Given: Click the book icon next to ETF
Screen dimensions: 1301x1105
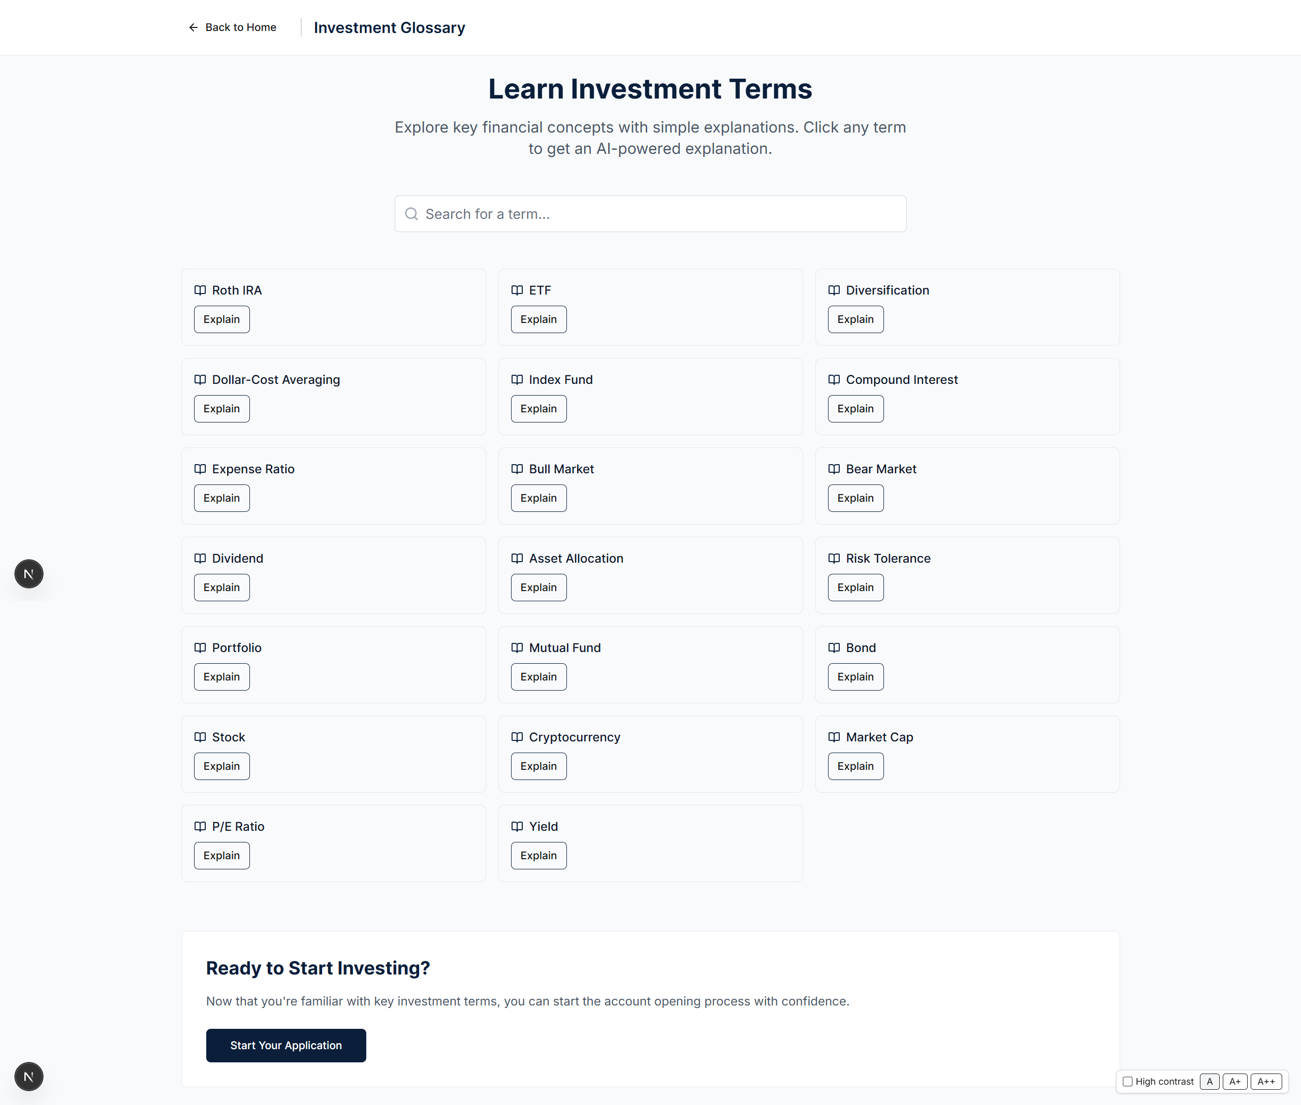Looking at the screenshot, I should 517,290.
